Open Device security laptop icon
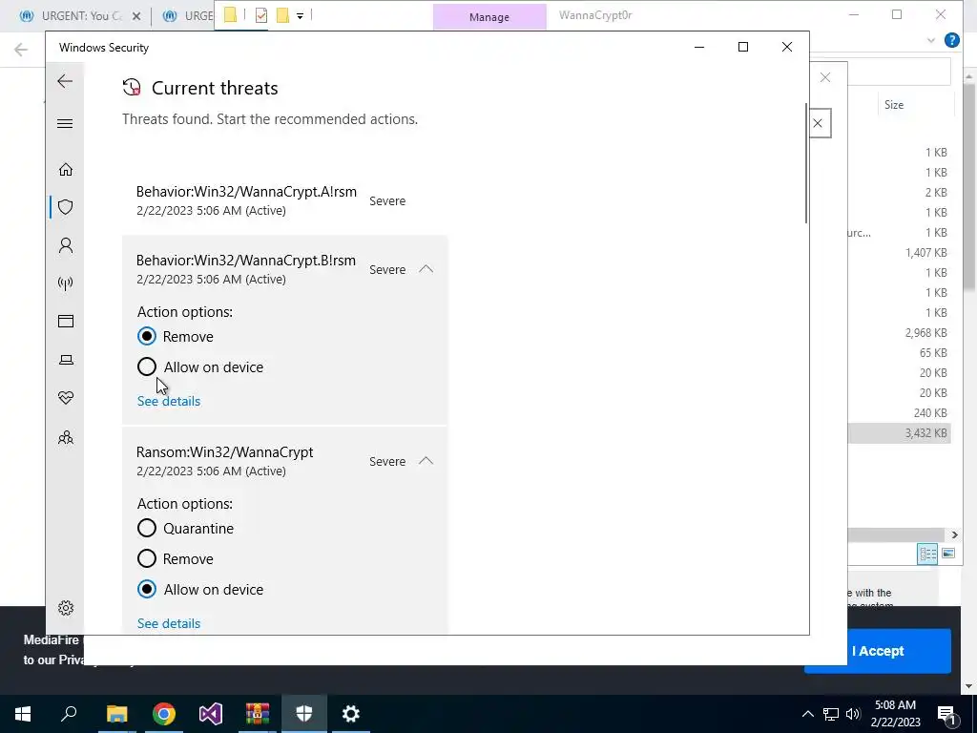 tap(66, 360)
